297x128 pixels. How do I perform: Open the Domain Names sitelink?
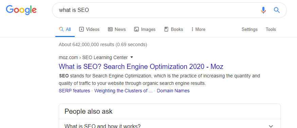(173, 91)
